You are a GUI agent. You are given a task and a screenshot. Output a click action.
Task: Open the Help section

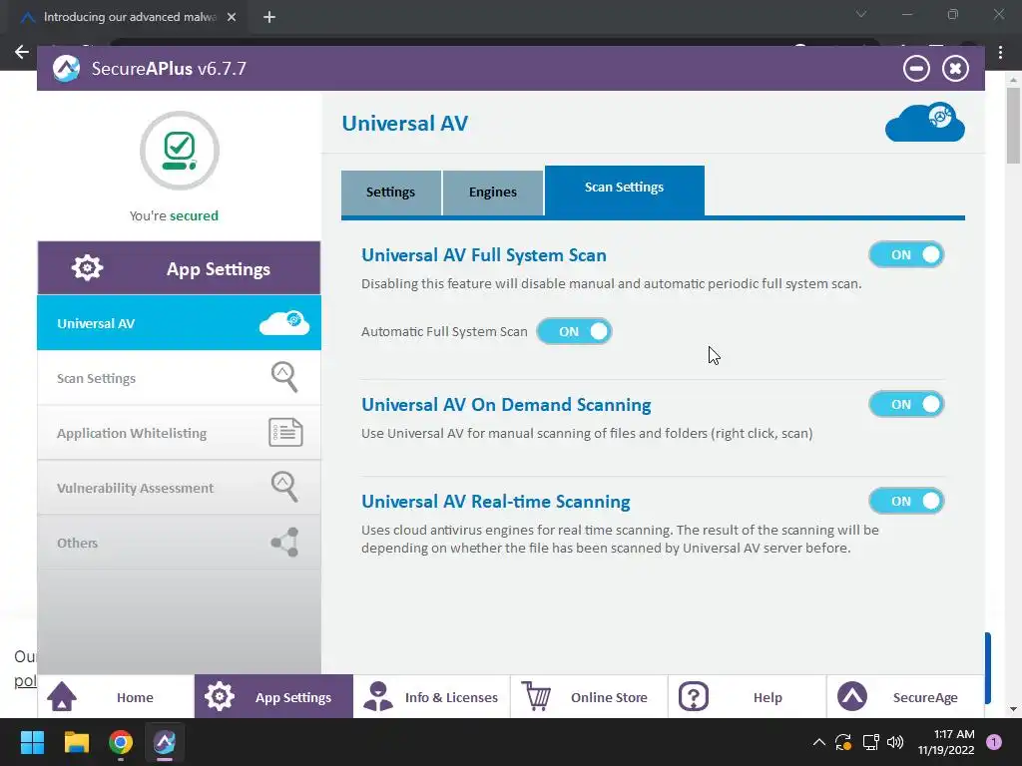pos(747,696)
